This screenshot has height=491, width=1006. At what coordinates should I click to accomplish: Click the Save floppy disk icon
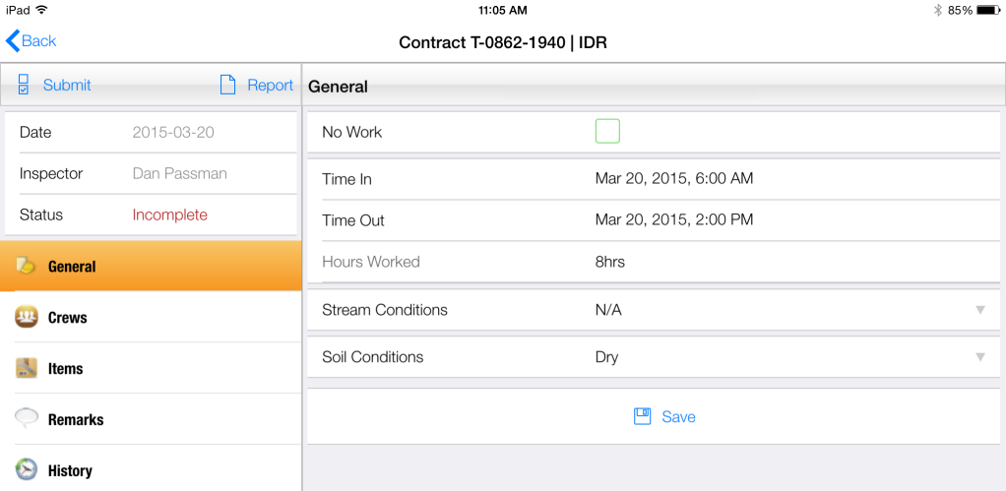pos(643,417)
